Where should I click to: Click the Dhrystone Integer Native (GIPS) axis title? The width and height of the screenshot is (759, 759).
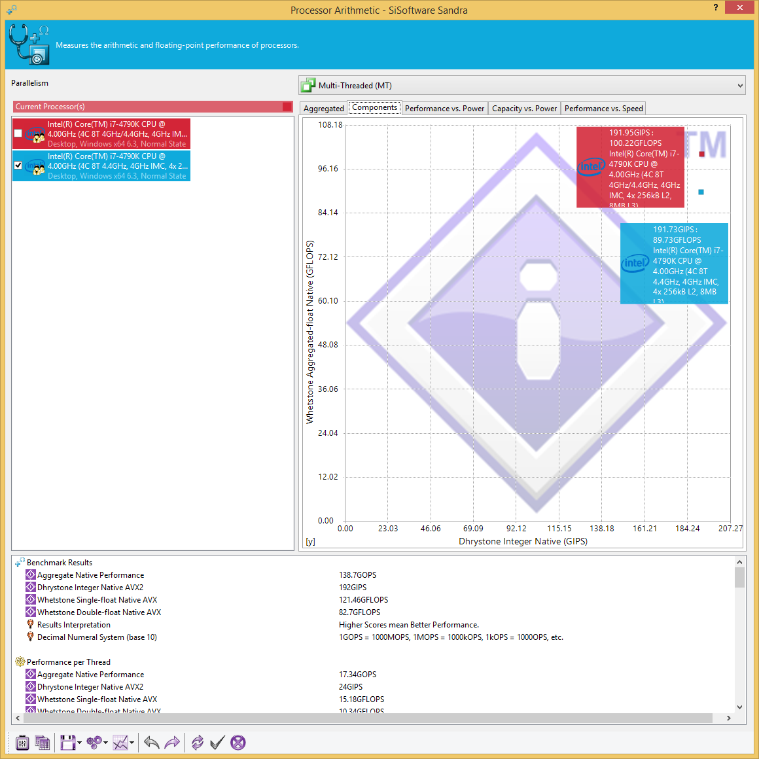[x=523, y=540]
